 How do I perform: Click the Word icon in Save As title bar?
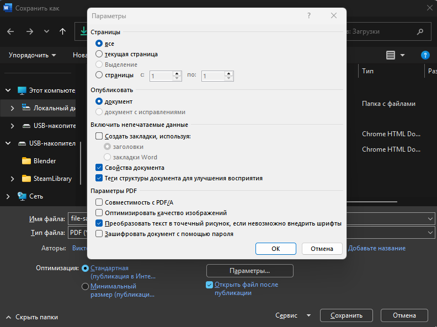8,8
